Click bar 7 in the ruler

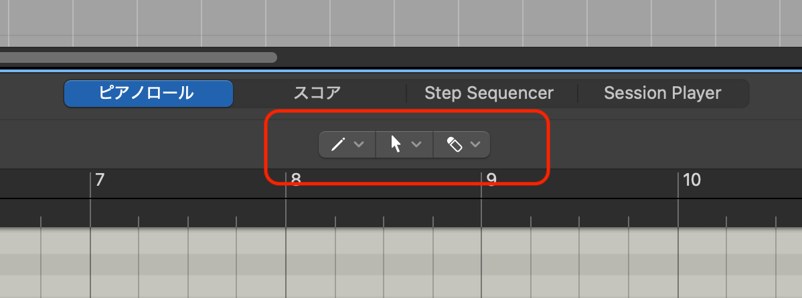coord(100,180)
